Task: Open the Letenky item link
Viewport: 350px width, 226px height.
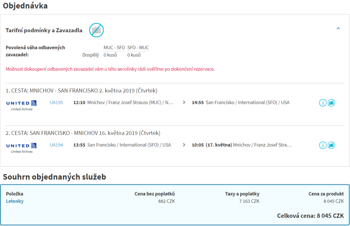Action: click(15, 201)
